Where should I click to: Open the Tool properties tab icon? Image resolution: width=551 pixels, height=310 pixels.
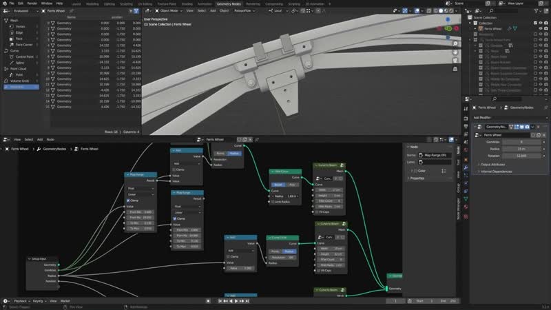click(466, 110)
